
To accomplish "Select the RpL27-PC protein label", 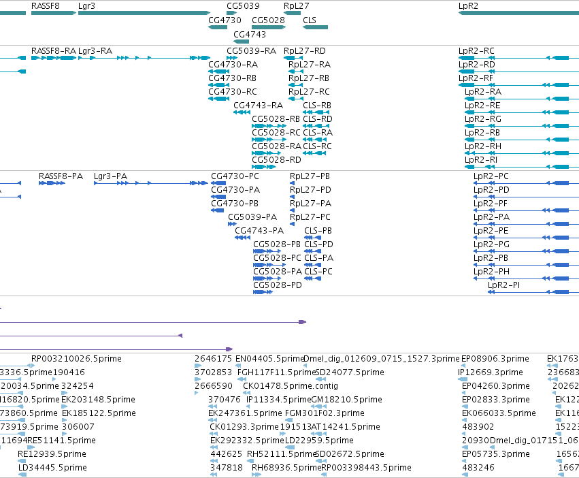I will (x=310, y=217).
